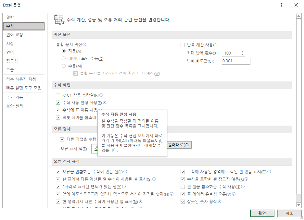
Task: Toggle background error checking 다른 작업을 수행 checkbox
Action: click(62, 139)
